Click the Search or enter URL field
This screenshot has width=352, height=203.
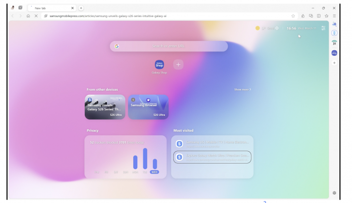169,46
